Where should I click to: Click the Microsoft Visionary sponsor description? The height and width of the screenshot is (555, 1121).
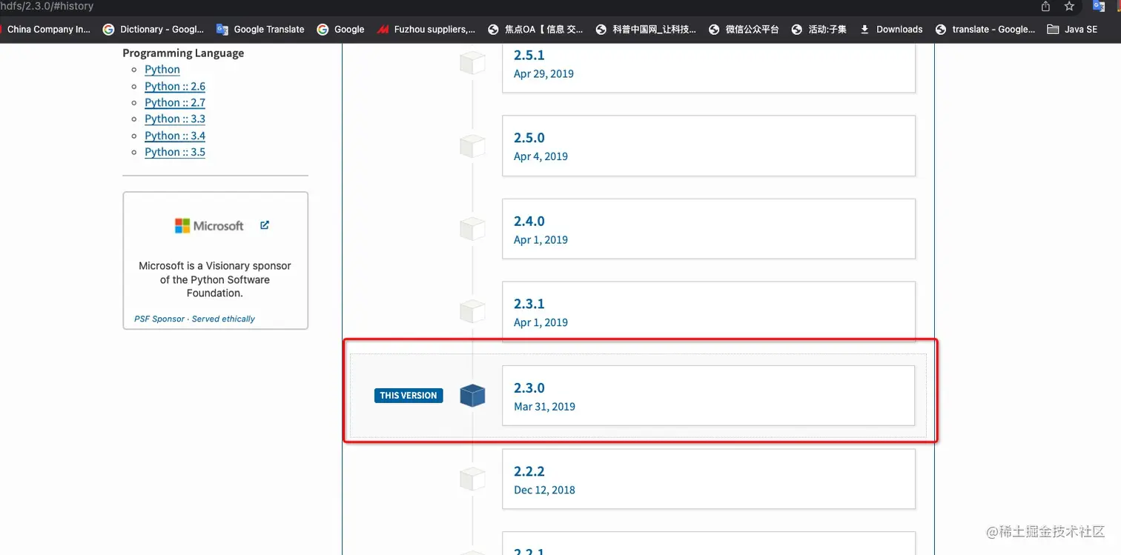click(215, 279)
